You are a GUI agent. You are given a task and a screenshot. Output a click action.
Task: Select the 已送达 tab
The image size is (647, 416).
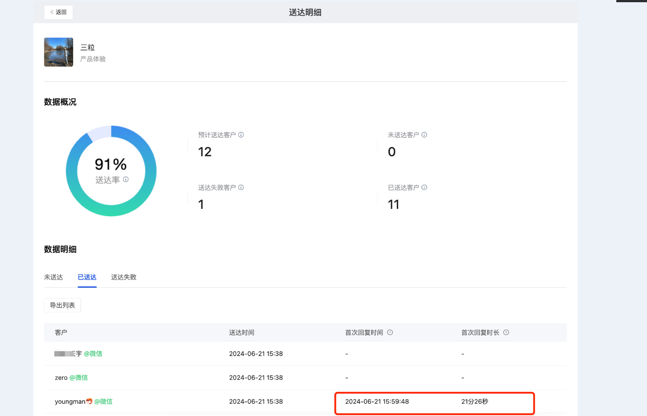(87, 277)
